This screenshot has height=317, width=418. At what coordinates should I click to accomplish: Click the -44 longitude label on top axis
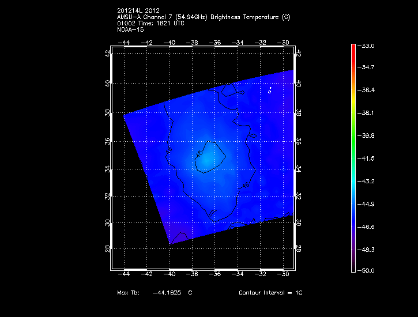click(x=125, y=43)
